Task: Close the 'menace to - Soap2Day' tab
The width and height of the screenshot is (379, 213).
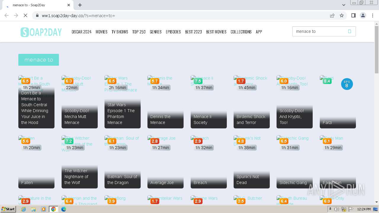Action: pos(69,5)
